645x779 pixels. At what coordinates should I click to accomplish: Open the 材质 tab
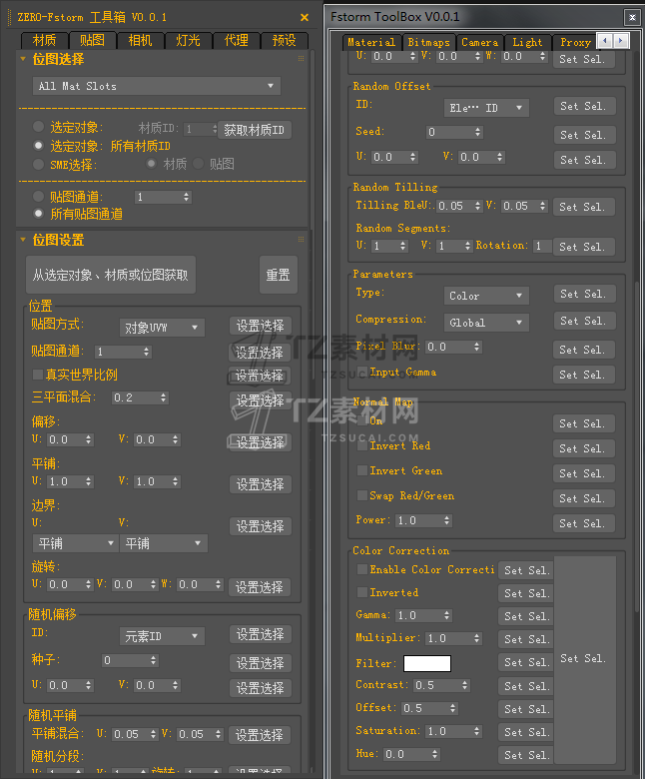44,40
